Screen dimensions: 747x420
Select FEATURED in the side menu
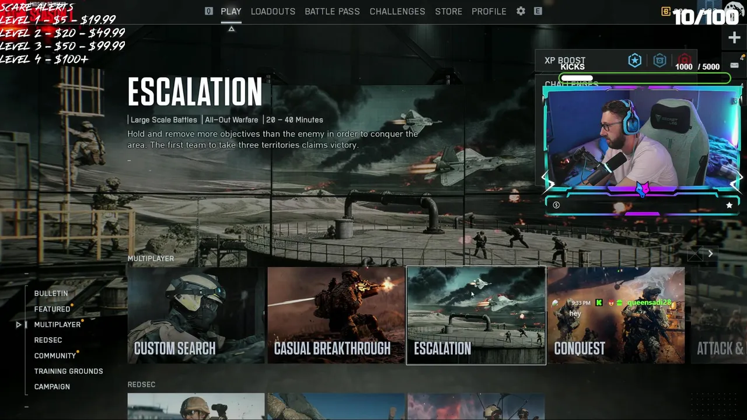click(52, 309)
